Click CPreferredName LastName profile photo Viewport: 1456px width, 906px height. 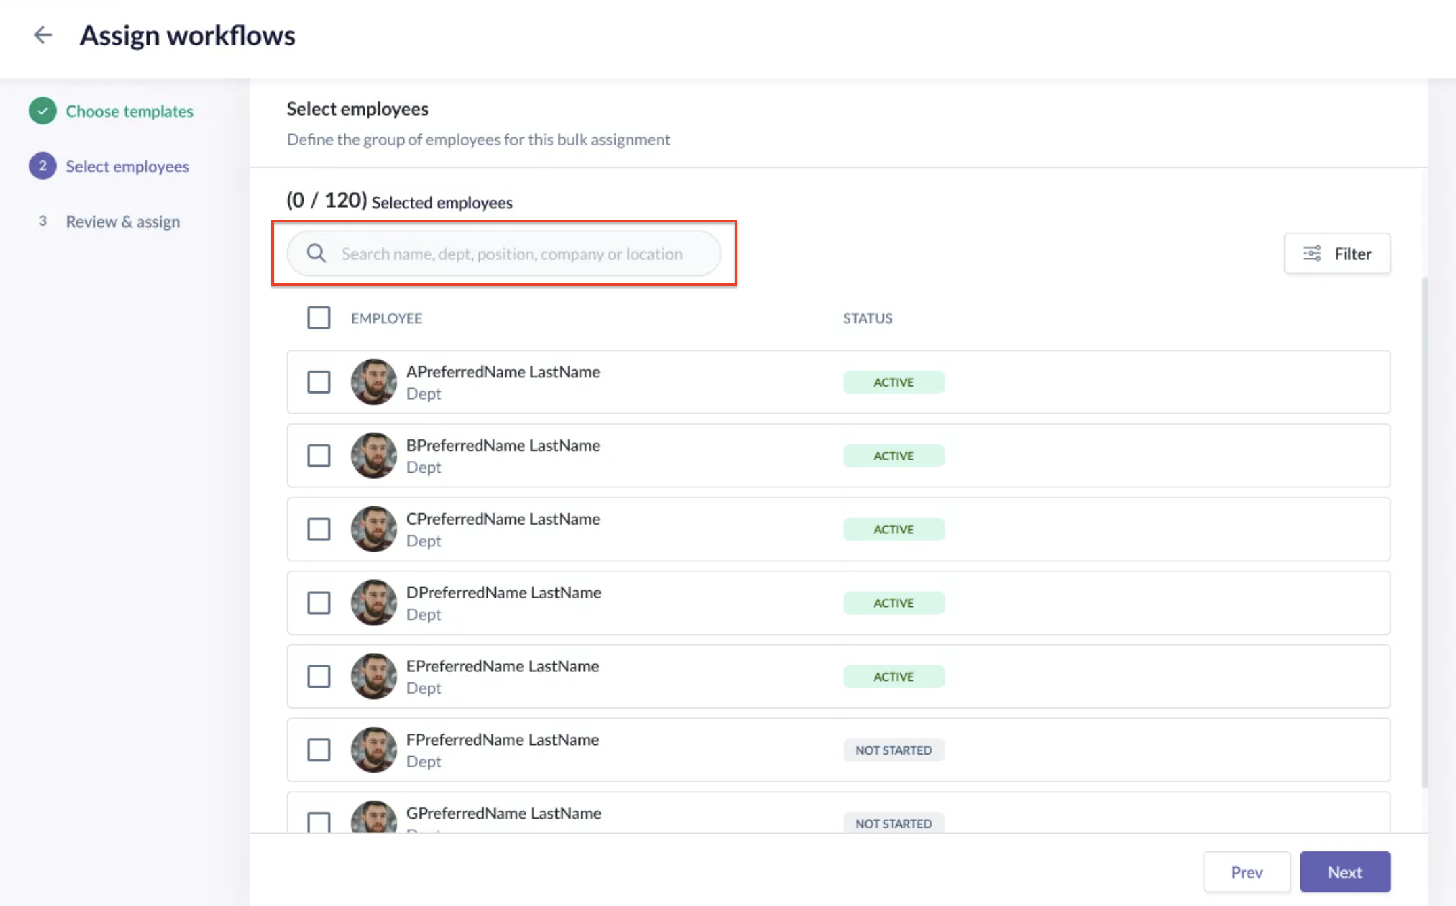click(x=373, y=529)
